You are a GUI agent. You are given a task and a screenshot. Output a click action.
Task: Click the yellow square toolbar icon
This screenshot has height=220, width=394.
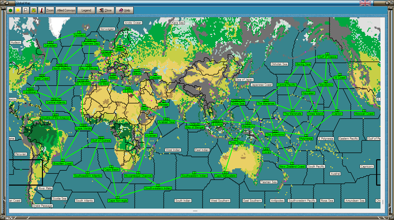pyautogui.click(x=33, y=10)
